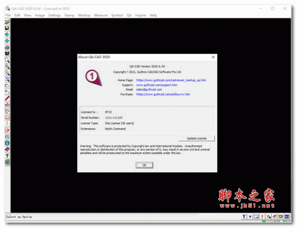Select the Zoom Out magnifier with minus

coord(7,73)
